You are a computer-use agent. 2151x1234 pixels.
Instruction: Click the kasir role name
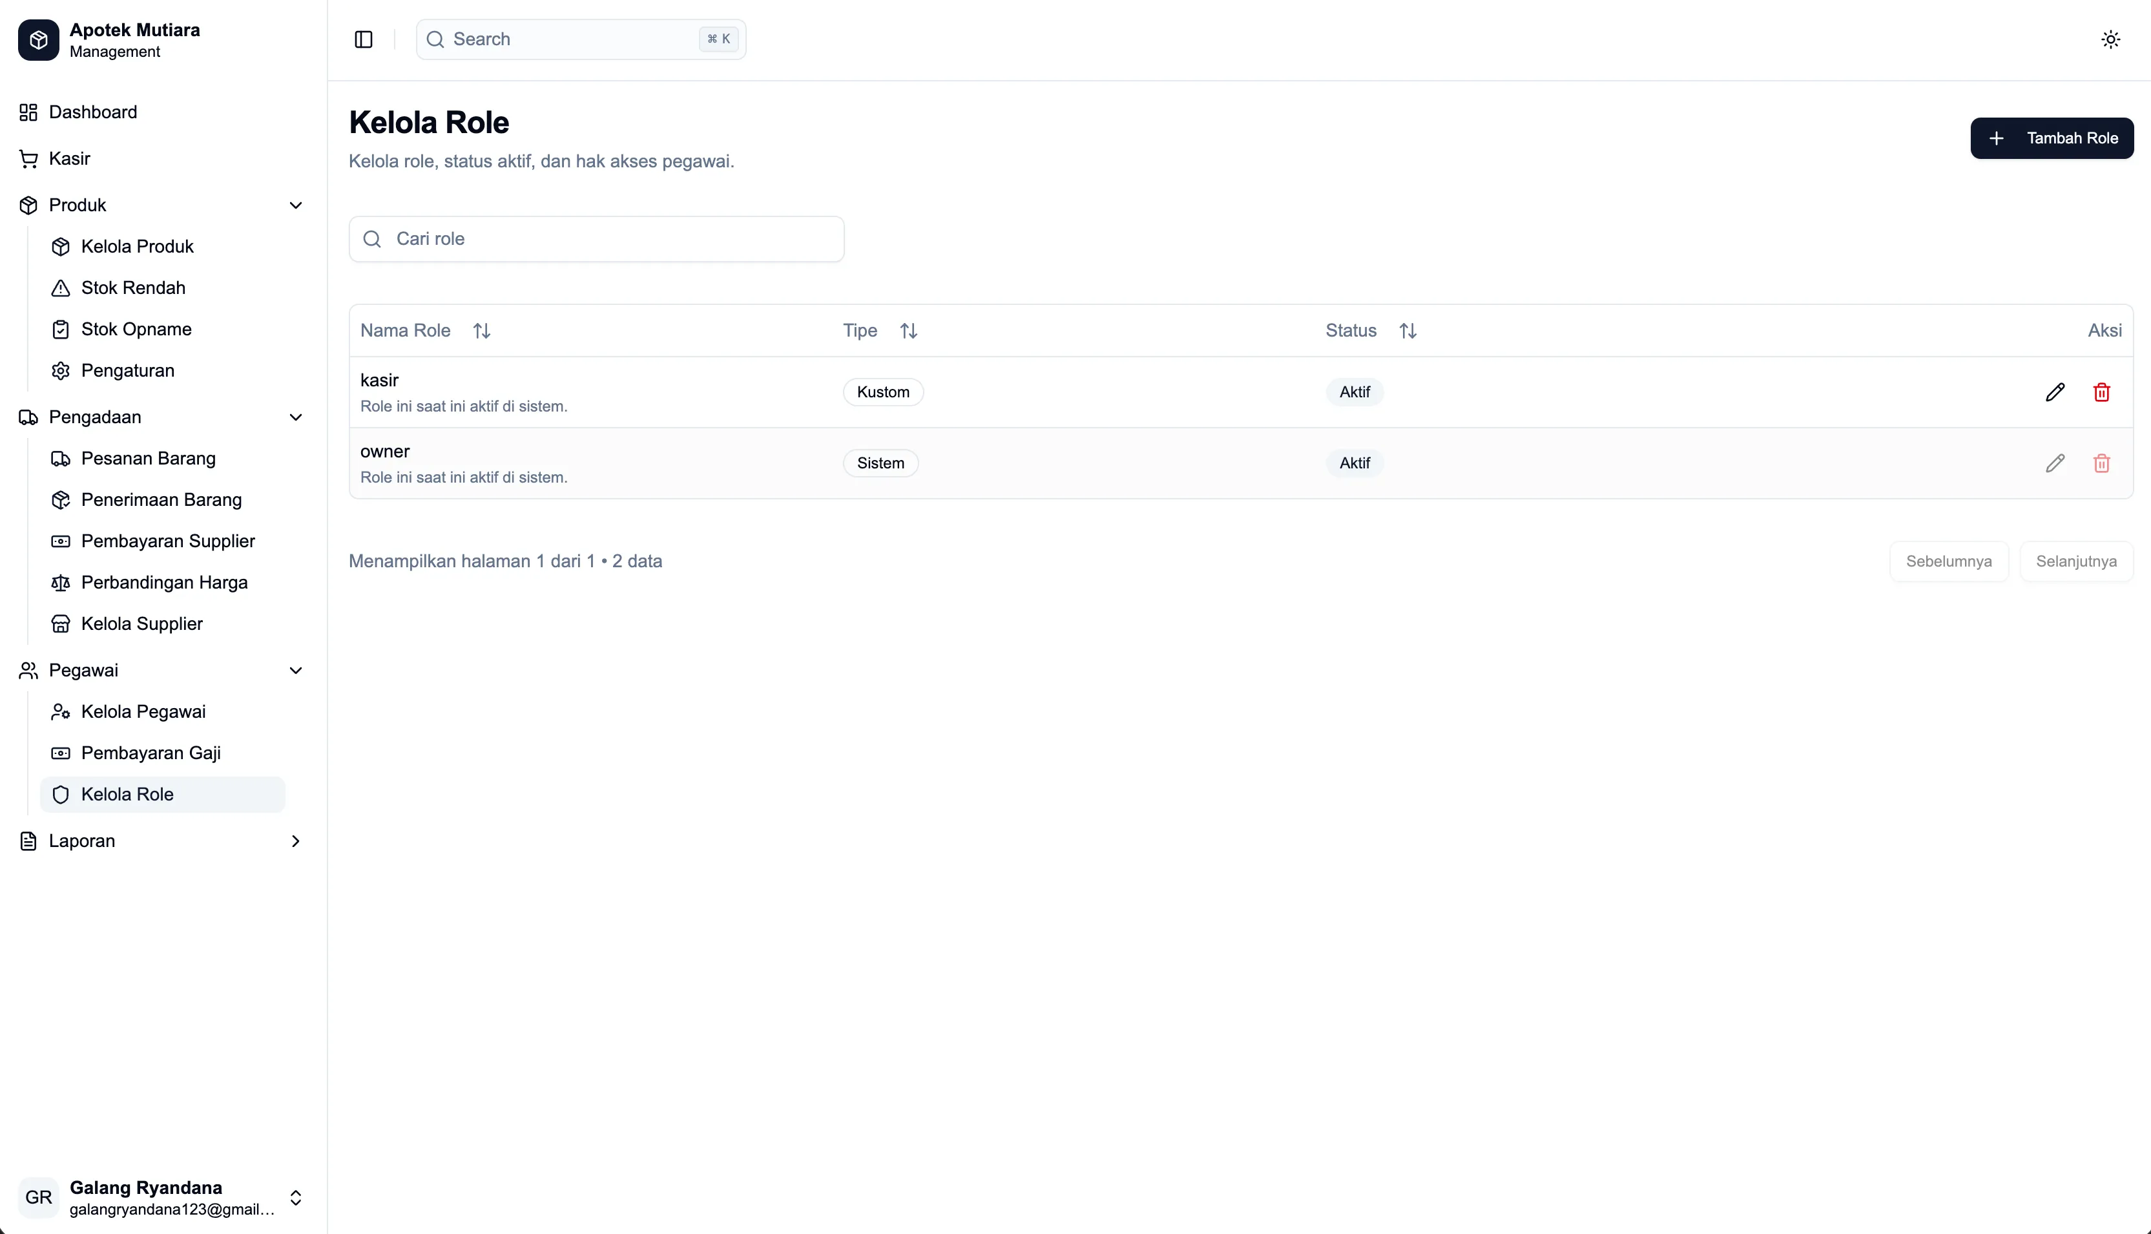pyautogui.click(x=379, y=381)
